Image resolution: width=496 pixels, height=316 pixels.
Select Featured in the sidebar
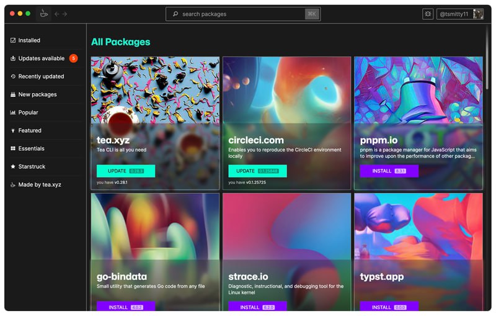[x=30, y=130]
